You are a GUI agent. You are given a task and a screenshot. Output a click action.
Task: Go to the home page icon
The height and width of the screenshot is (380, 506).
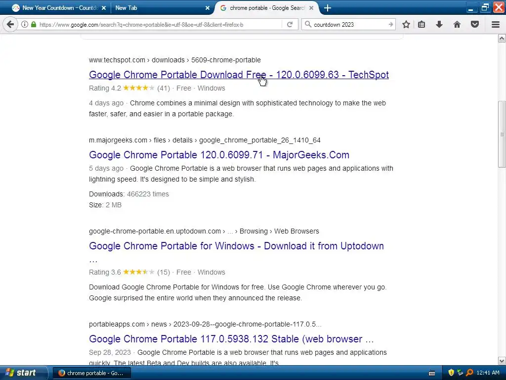pyautogui.click(x=457, y=24)
